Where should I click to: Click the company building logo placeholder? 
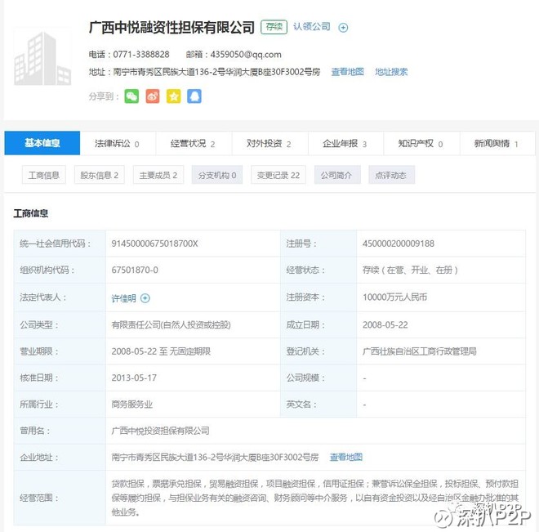42,57
